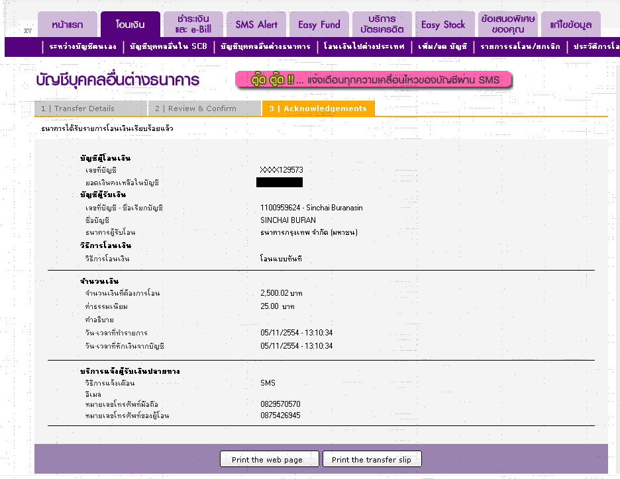The width and height of the screenshot is (620, 479).
Task: Click the pink SMS notification banner
Action: pyautogui.click(x=374, y=80)
